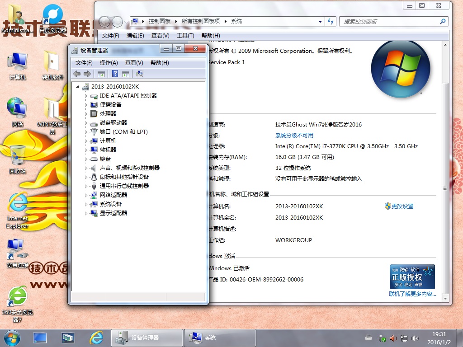Click the search magnifier in control panel
The image size is (463, 347).
pos(443,21)
